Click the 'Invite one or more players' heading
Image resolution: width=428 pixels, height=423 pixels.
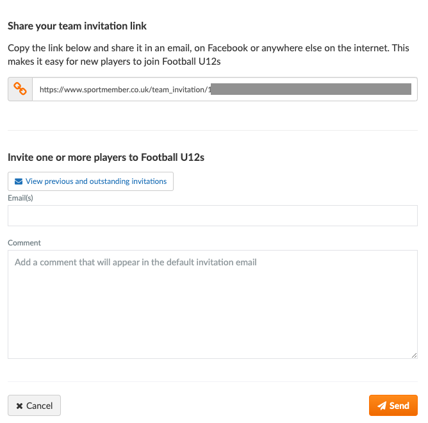coord(106,158)
